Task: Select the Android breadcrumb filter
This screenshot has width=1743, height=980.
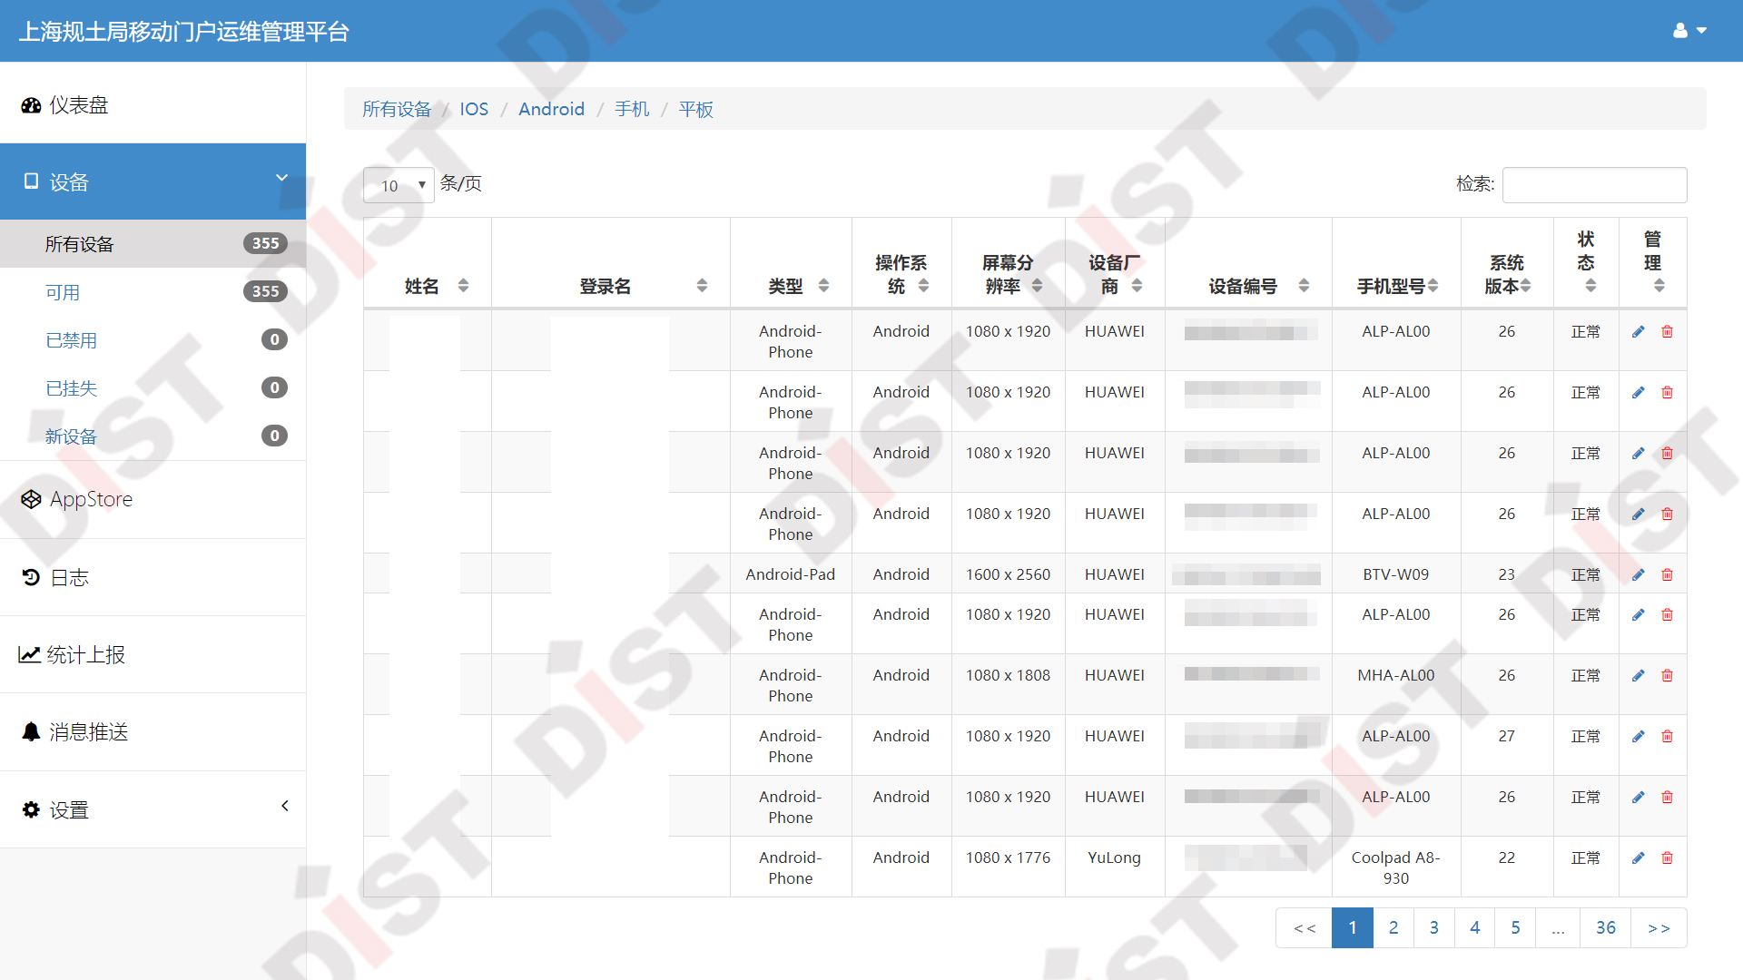Action: [x=551, y=109]
